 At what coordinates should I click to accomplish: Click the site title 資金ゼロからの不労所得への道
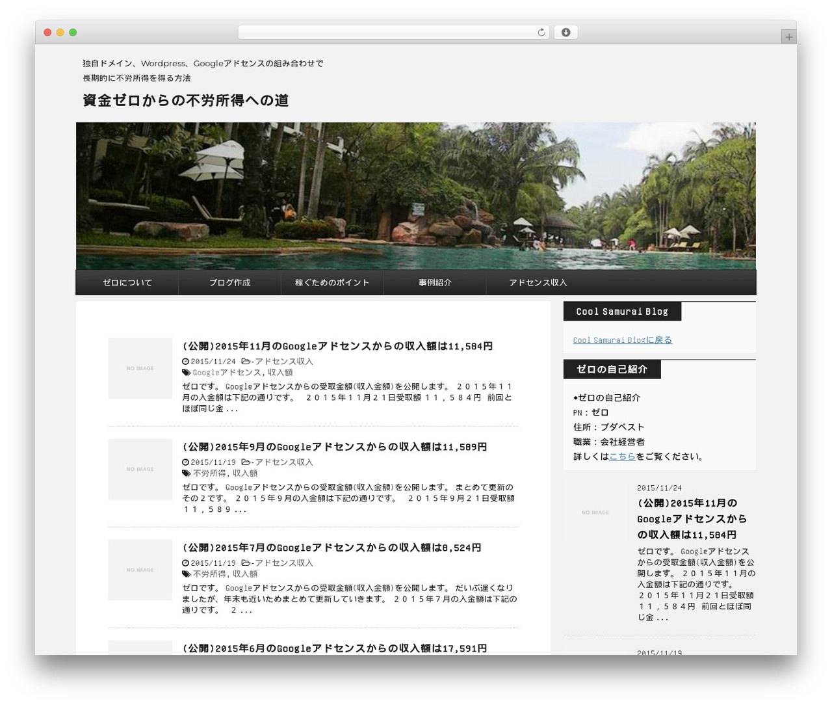coord(186,101)
